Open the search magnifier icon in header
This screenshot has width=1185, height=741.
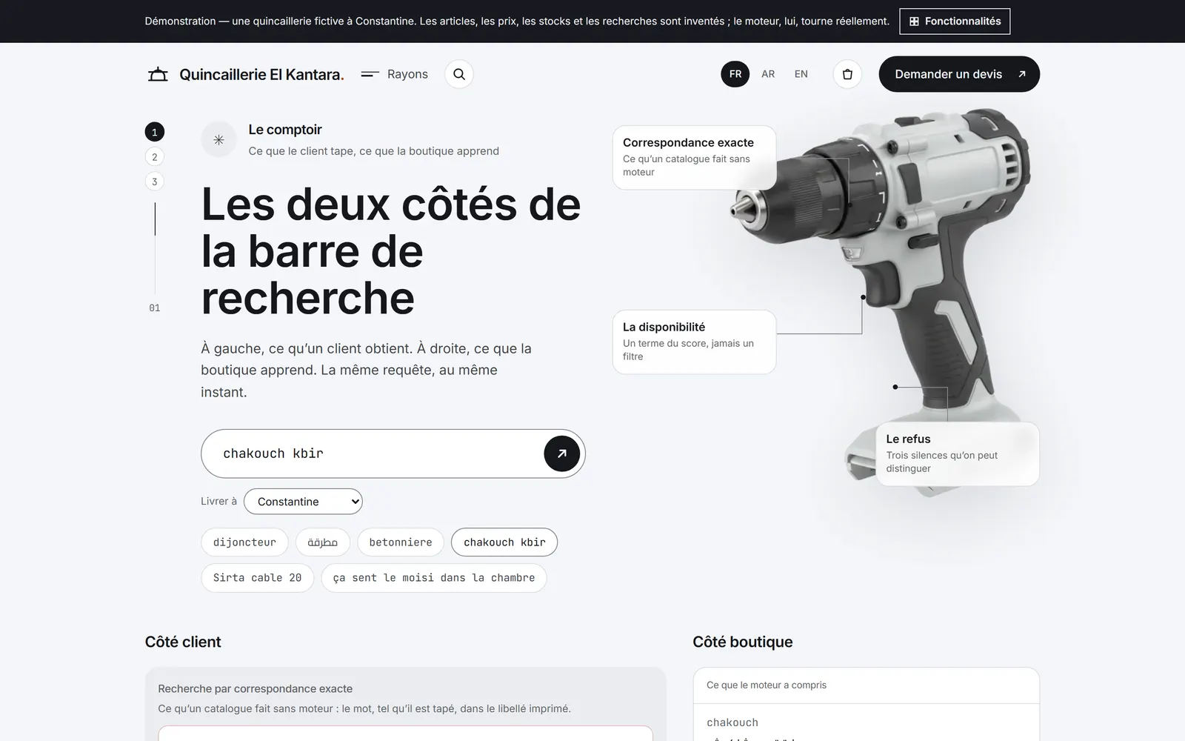coord(459,74)
